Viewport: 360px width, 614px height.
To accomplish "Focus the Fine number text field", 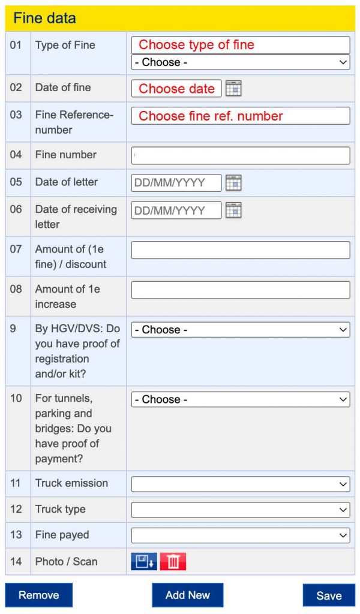I will pos(240,155).
